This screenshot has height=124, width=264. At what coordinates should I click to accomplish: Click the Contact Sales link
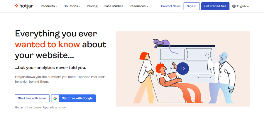pos(171,6)
